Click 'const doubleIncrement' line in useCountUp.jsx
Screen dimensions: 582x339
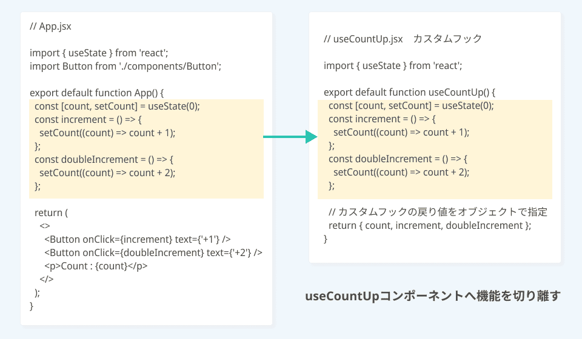point(398,159)
